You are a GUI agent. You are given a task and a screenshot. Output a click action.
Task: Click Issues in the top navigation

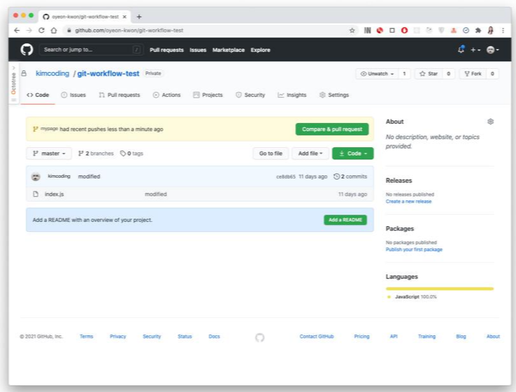coord(197,50)
